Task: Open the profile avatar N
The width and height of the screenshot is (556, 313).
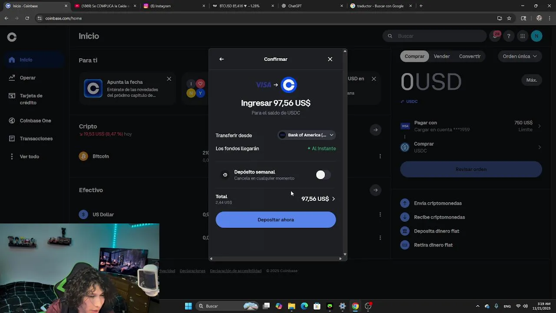Action: click(x=536, y=36)
